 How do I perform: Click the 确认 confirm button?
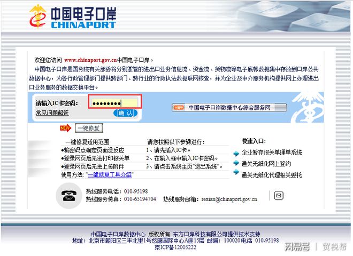coord(125,113)
